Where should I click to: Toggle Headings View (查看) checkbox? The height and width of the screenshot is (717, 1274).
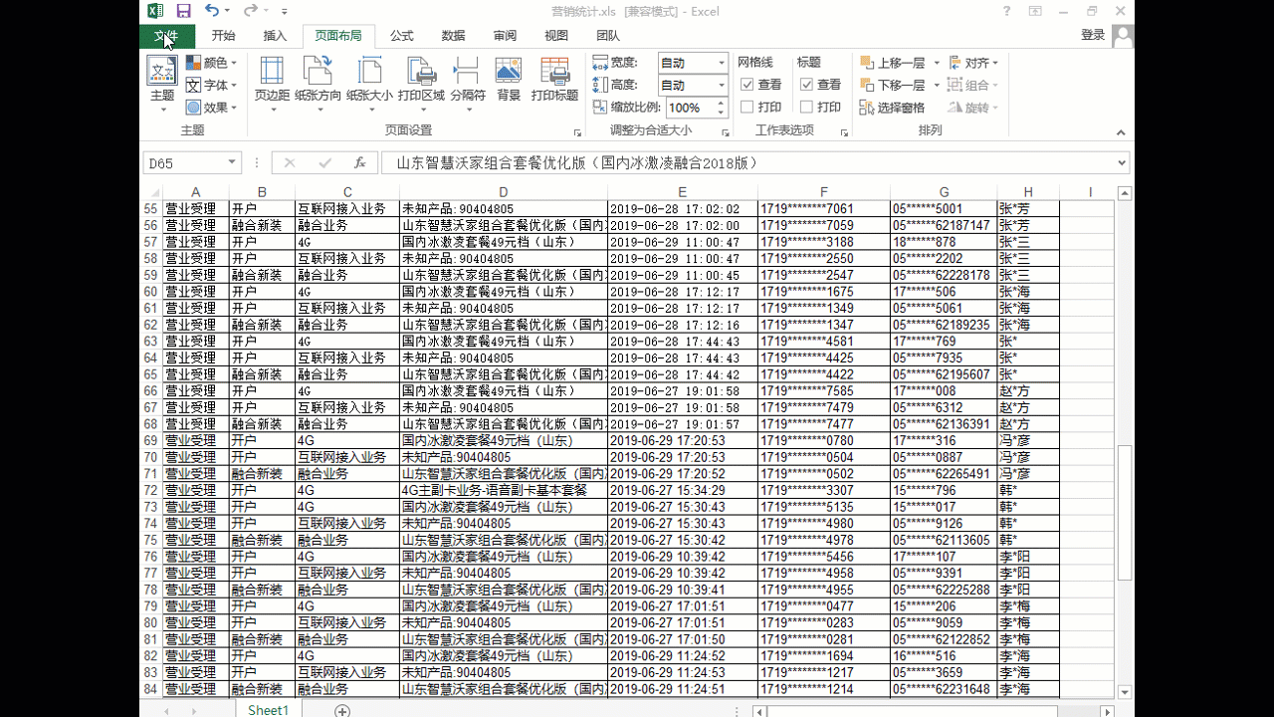click(x=807, y=85)
